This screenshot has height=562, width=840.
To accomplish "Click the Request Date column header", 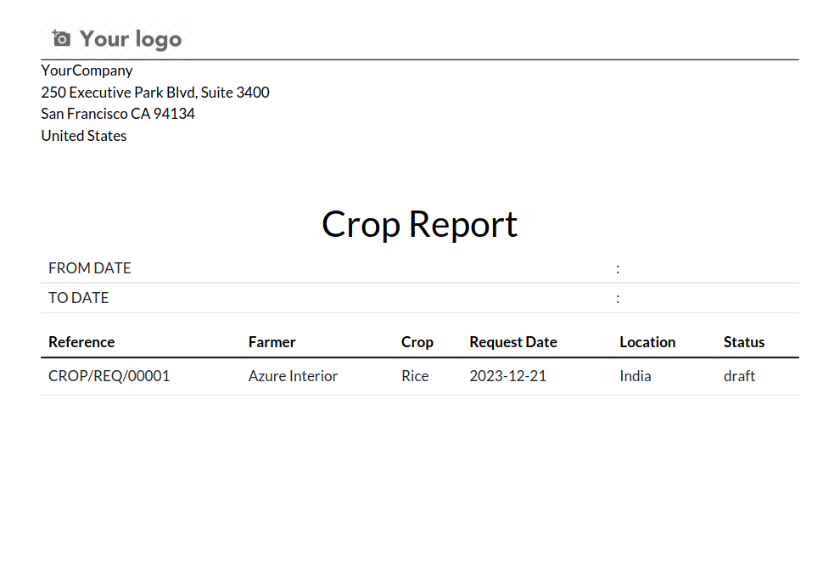I will click(513, 342).
